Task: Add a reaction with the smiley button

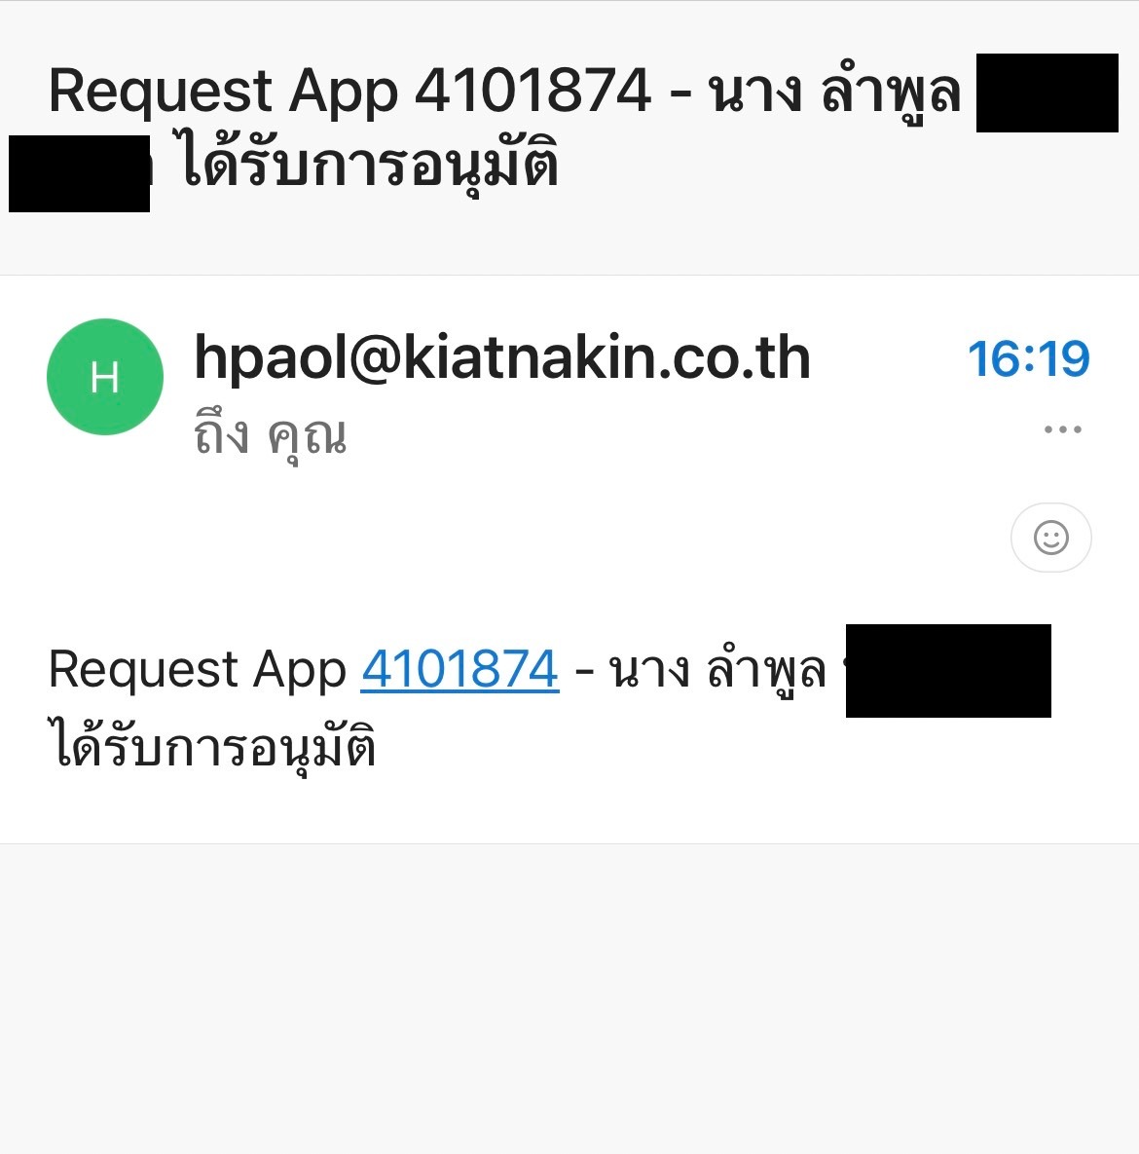Action: tap(1050, 538)
